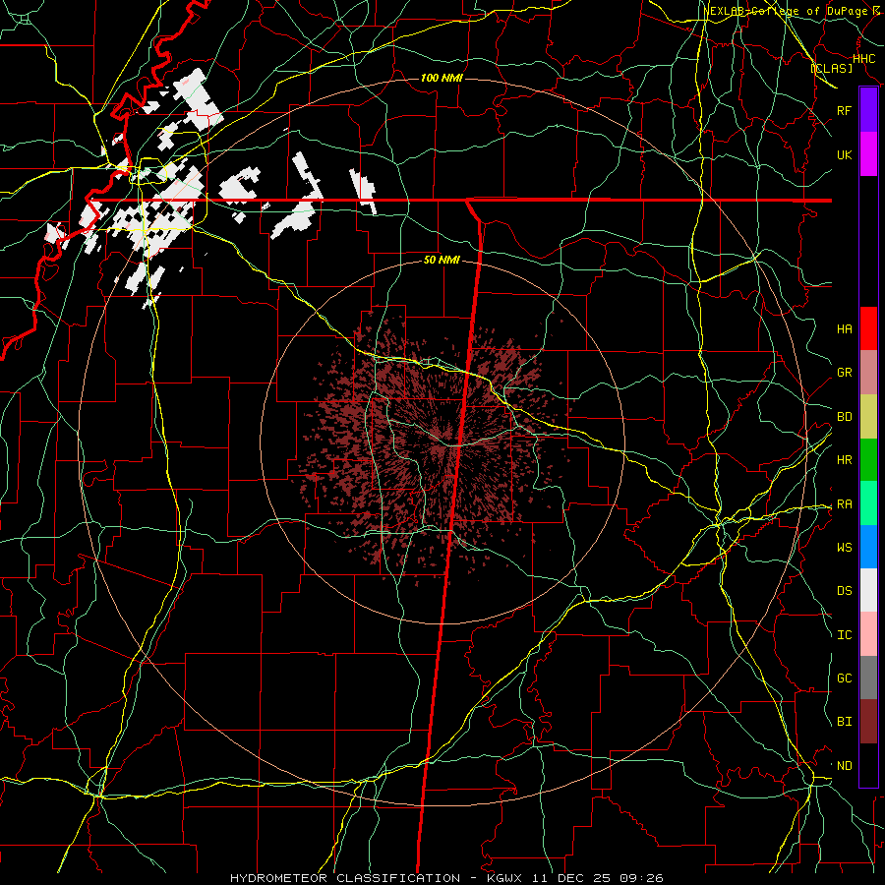Click the HR legend label
The image size is (885, 885).
(x=844, y=460)
